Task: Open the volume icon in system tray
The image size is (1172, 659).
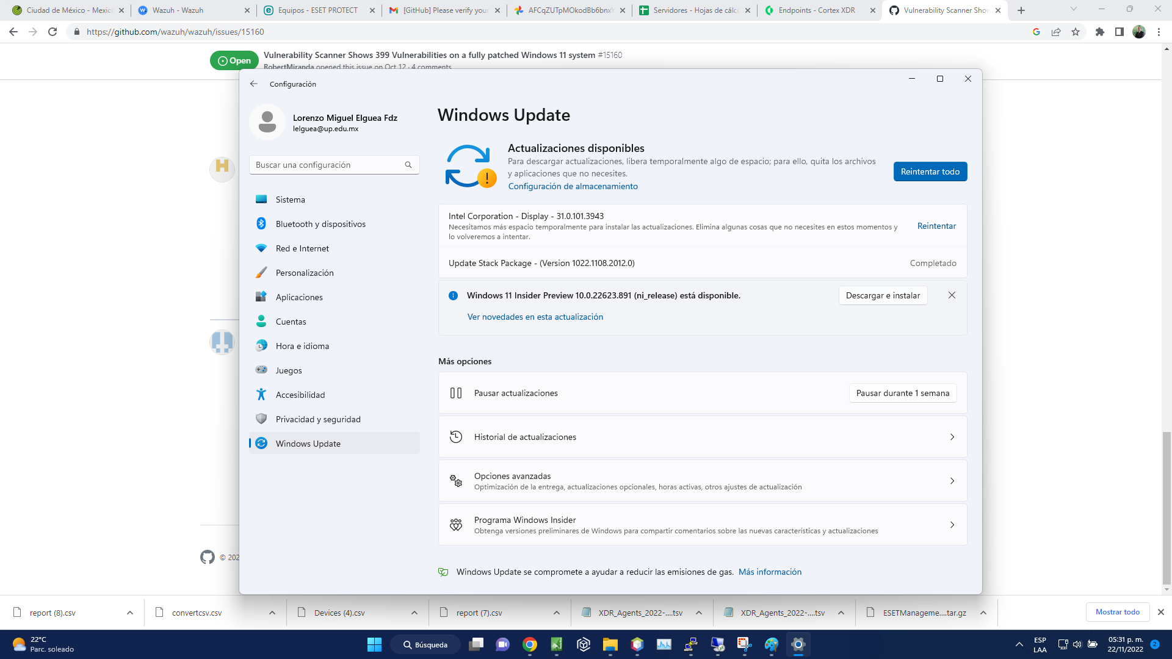Action: 1077,644
